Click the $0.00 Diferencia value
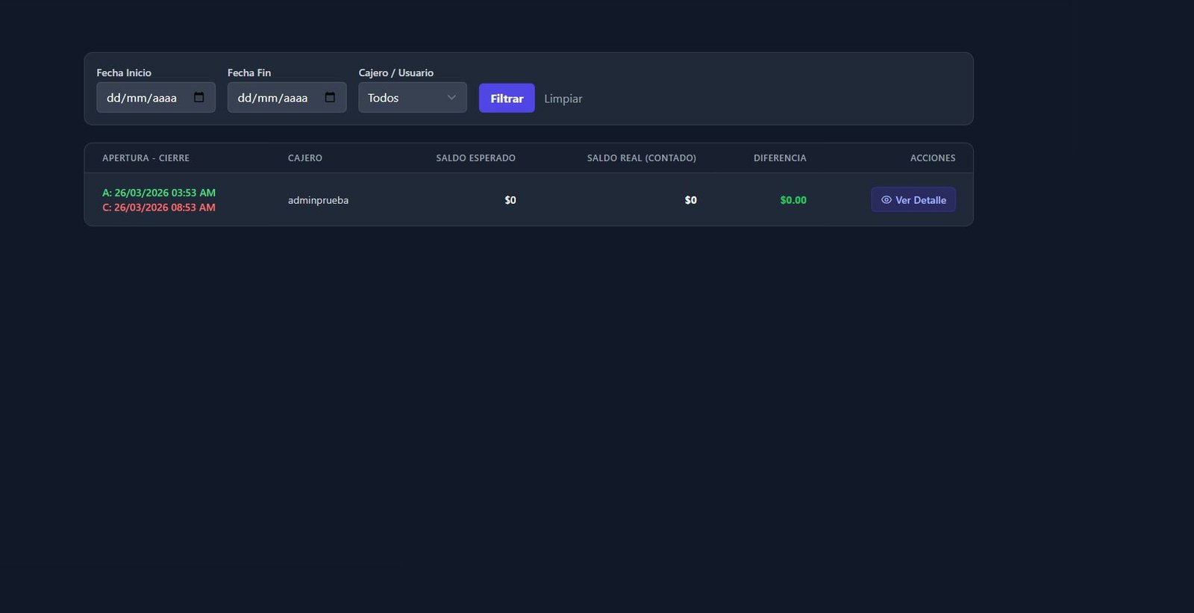Image resolution: width=1194 pixels, height=613 pixels. pyautogui.click(x=793, y=200)
